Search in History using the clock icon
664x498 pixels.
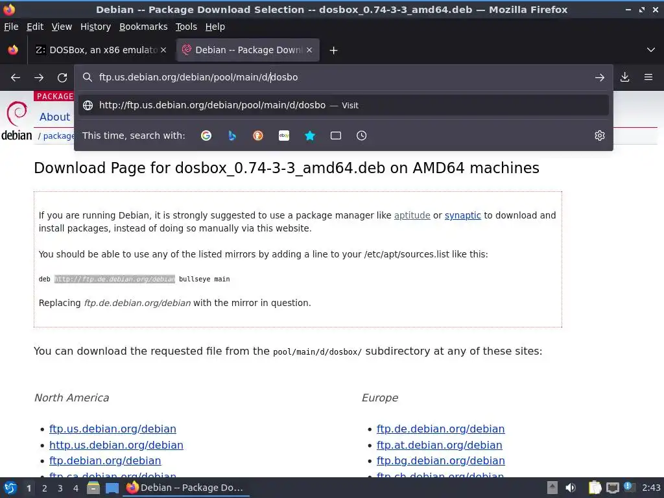362,136
